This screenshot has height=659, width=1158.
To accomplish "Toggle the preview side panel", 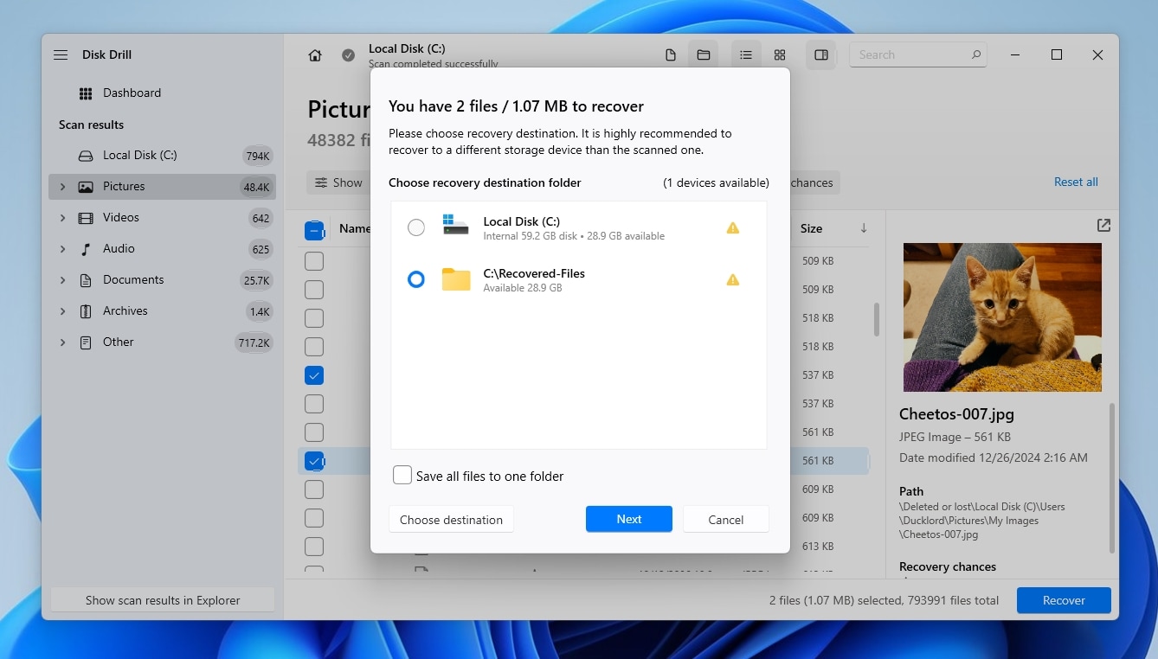I will tap(820, 54).
